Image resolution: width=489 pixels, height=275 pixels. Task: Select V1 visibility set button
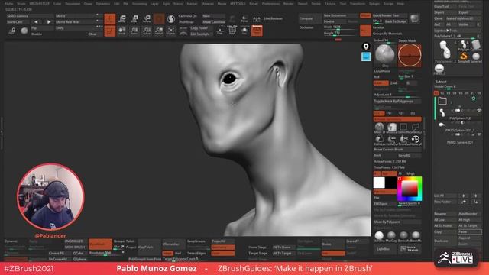[x=436, y=93]
